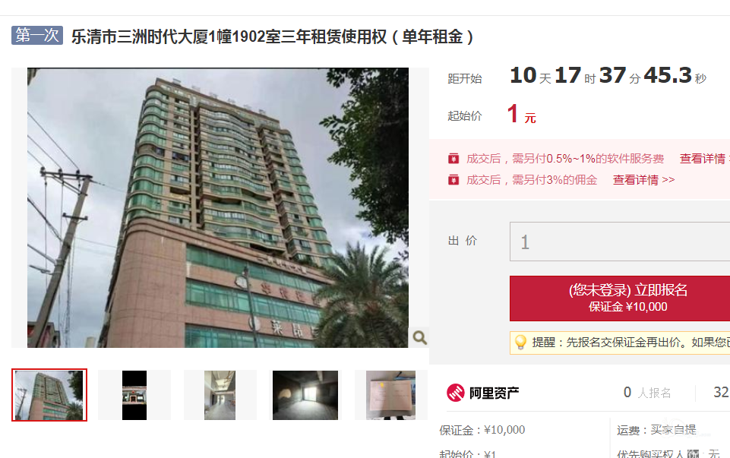Screen dimensions: 730x458
Task: Select the second thumbnail with black bars
Action: point(134,395)
